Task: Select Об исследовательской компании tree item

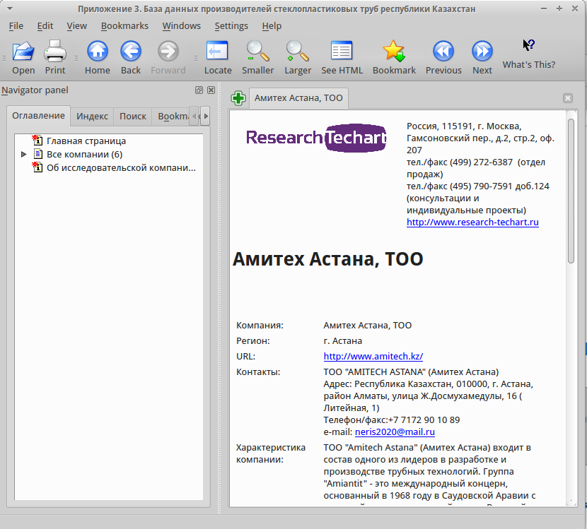Action: tap(121, 168)
